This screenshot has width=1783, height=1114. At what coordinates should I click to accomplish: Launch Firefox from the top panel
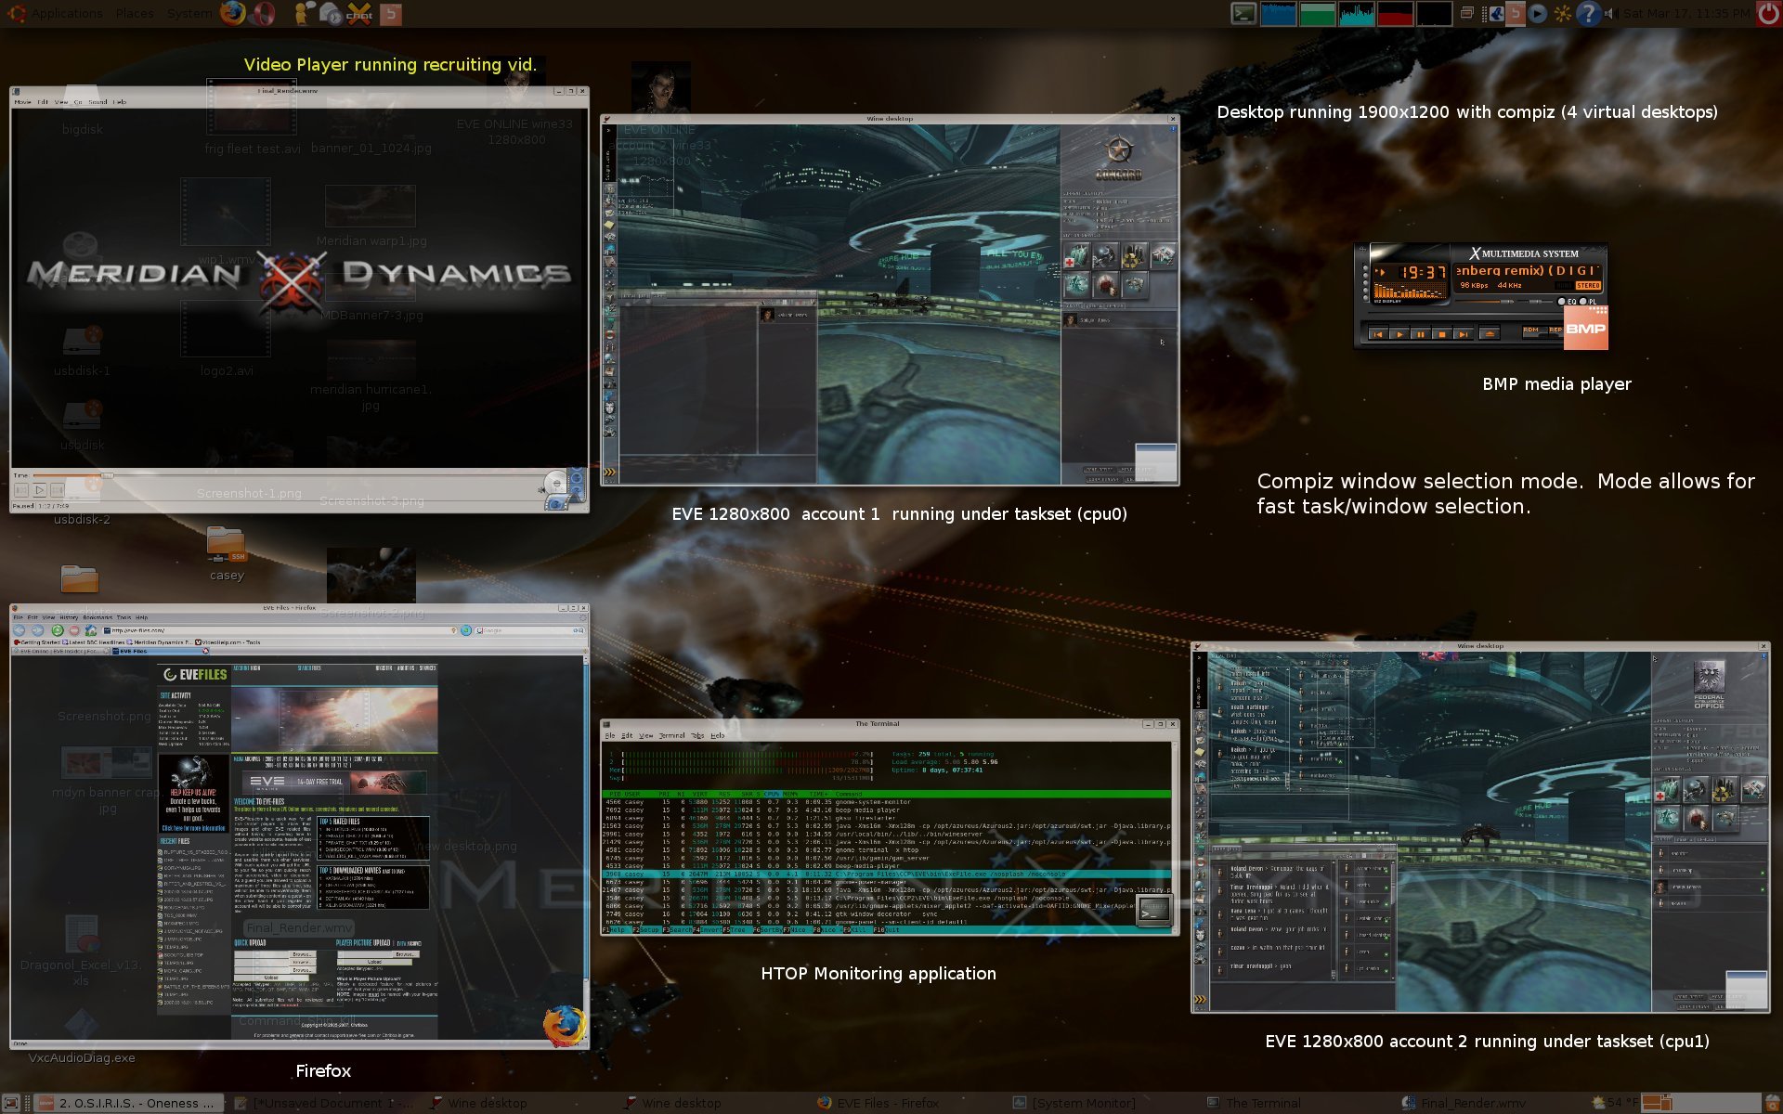[233, 13]
